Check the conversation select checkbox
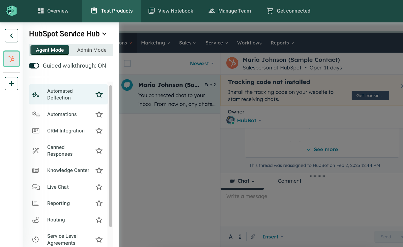 click(127, 64)
